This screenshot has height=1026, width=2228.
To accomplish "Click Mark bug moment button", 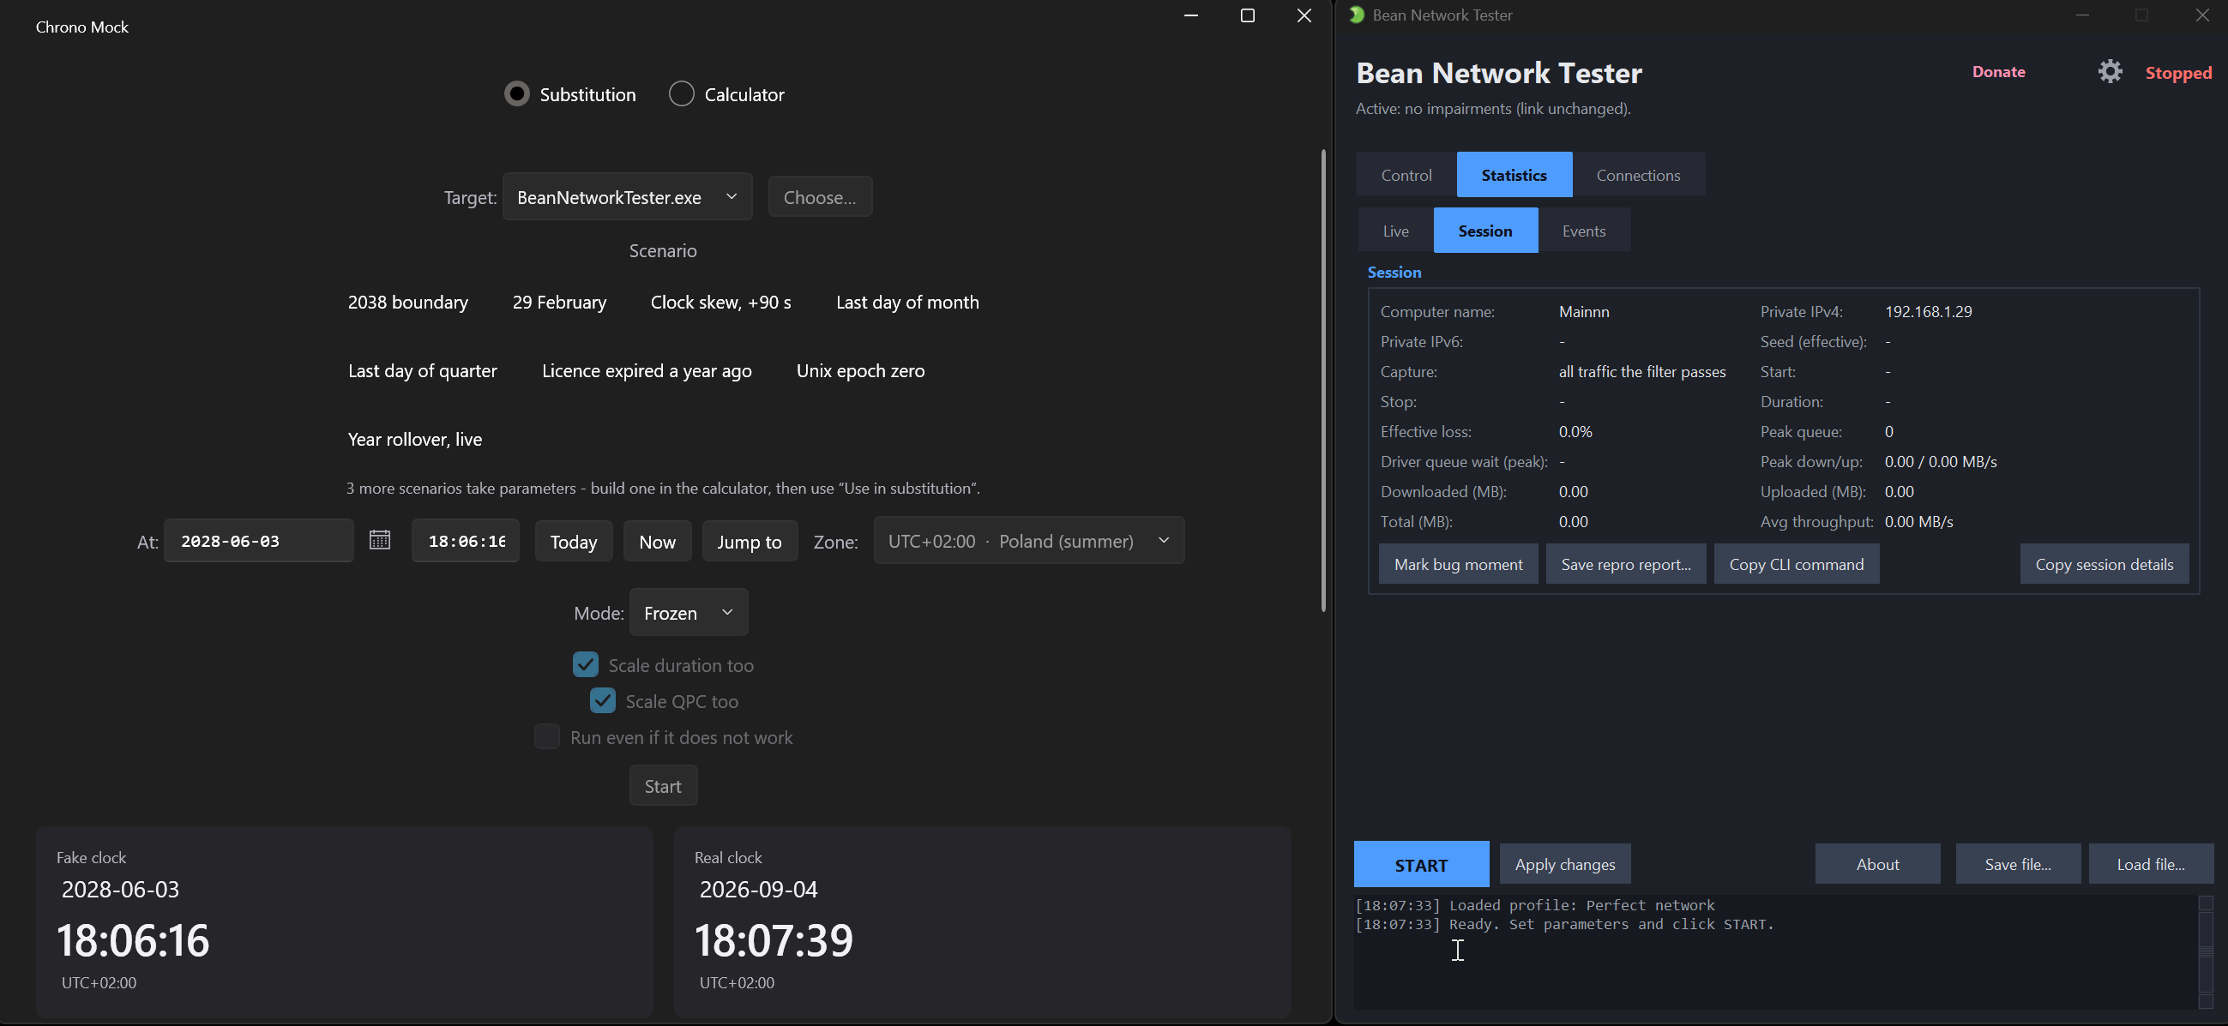I will (1458, 563).
